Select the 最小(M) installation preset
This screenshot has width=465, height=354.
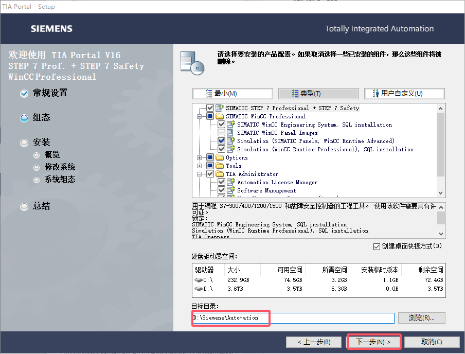click(233, 94)
